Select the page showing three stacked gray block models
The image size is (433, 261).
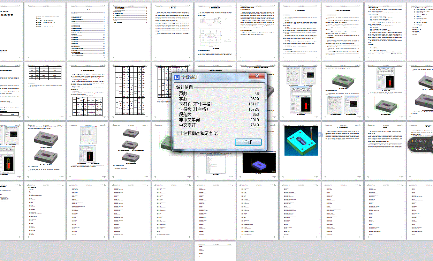point(130,151)
